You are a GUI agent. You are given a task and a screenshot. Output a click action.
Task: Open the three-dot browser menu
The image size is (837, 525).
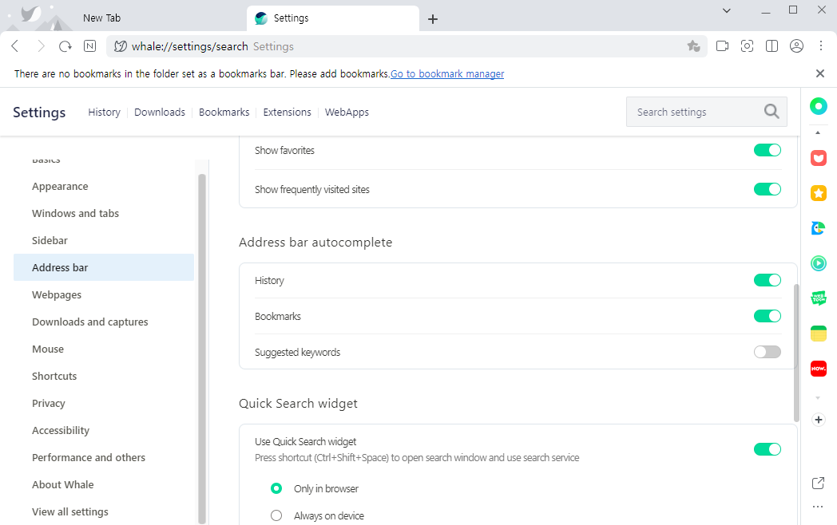click(x=821, y=46)
